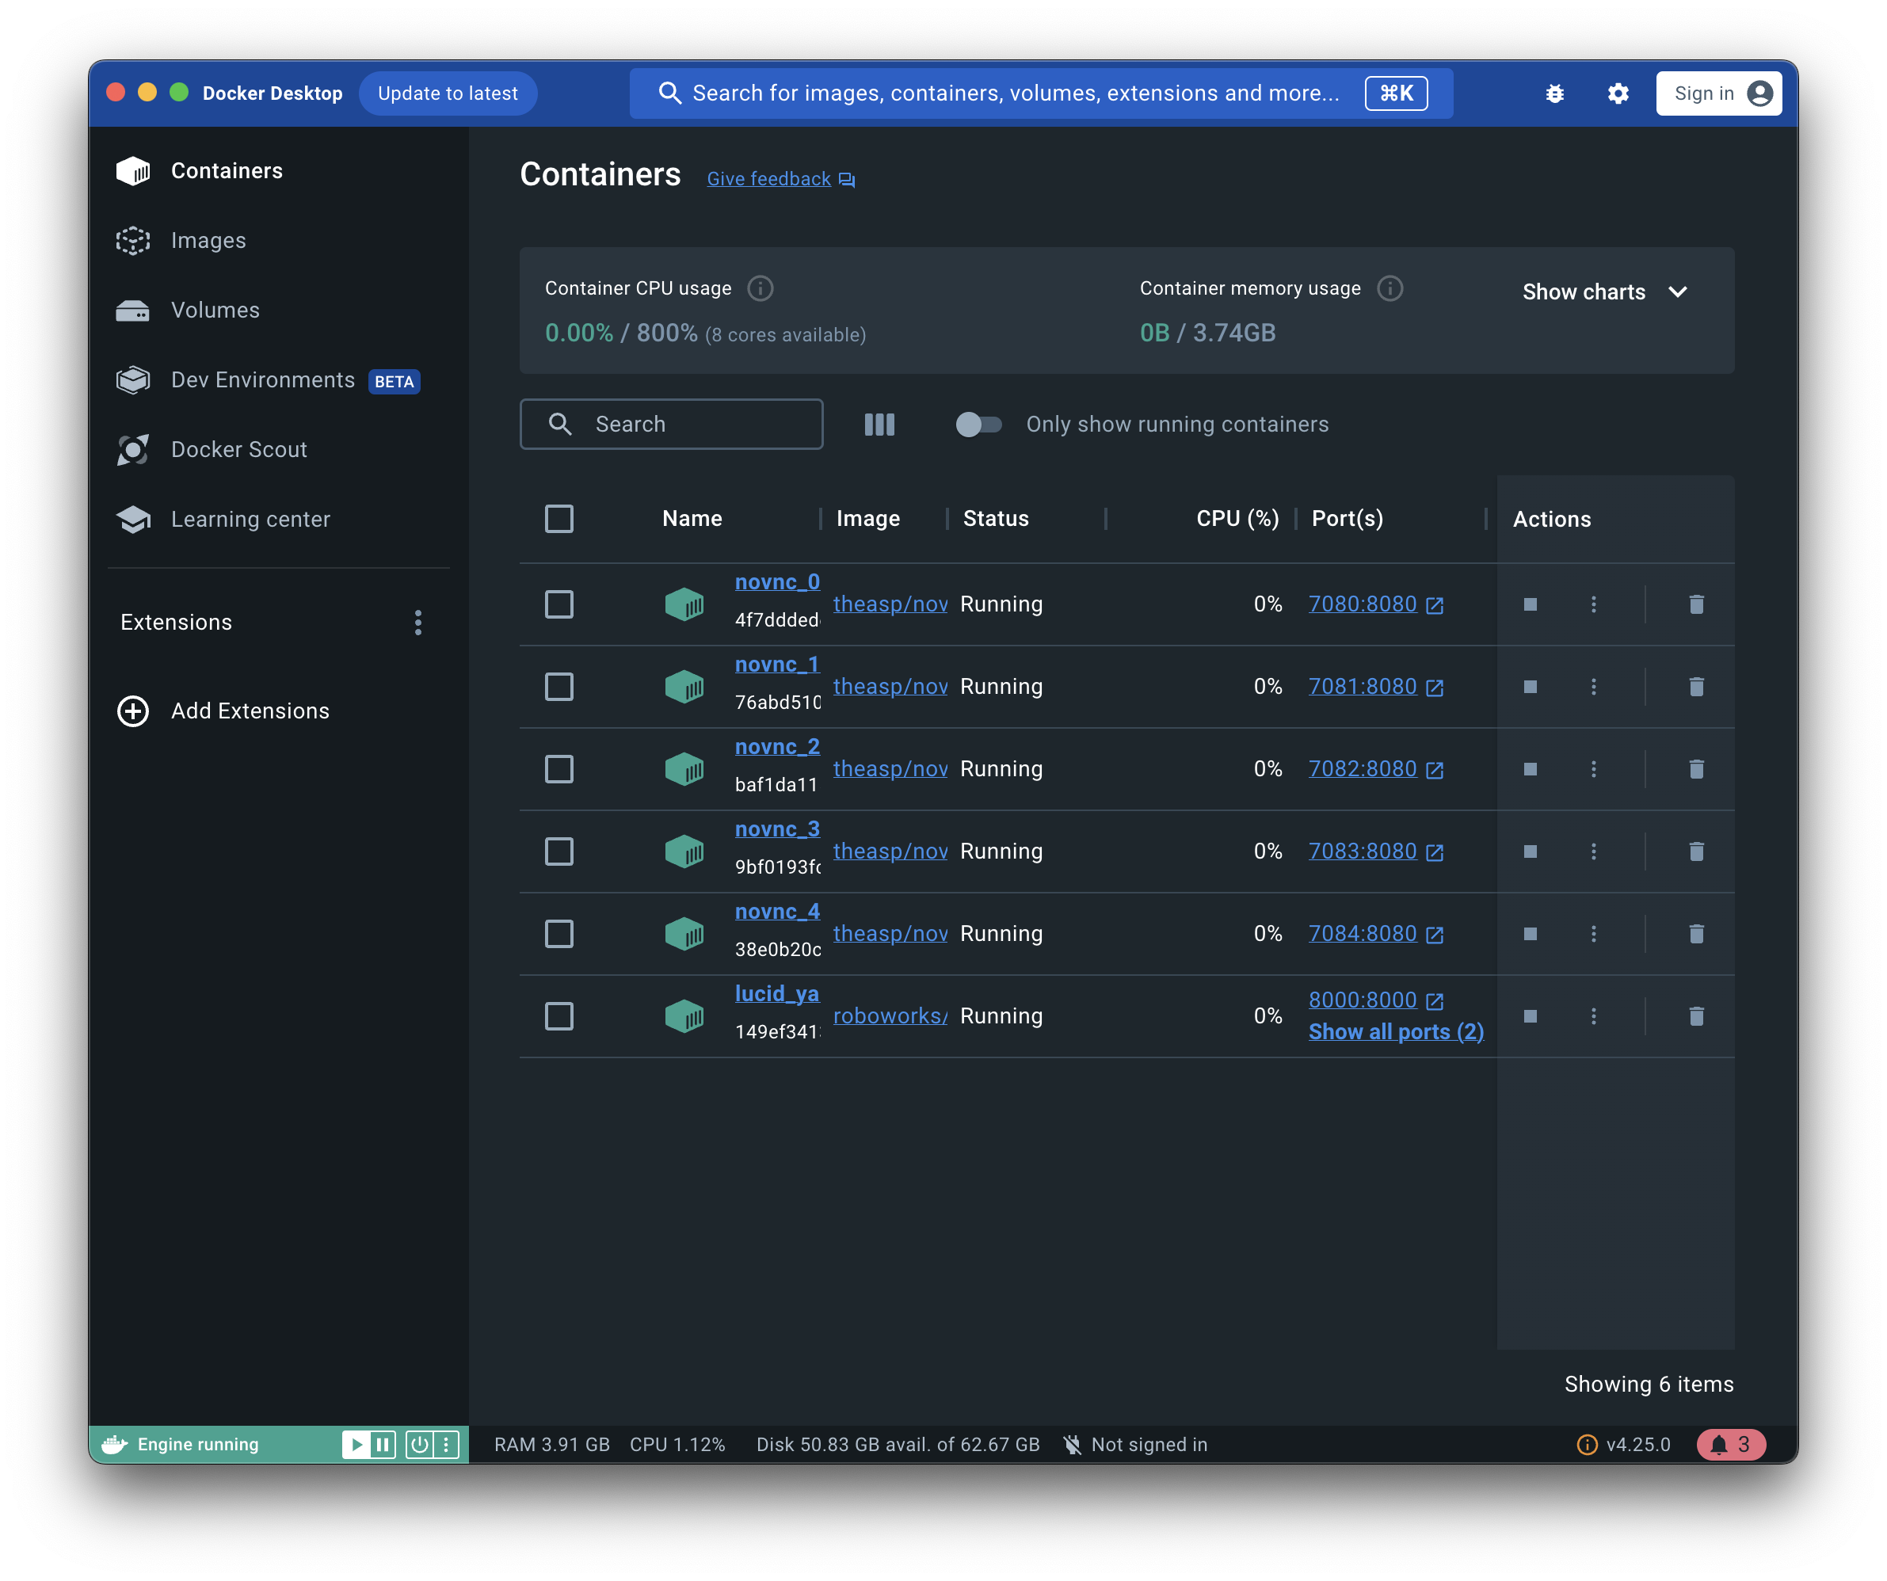Focus the global search bar

point(1041,93)
